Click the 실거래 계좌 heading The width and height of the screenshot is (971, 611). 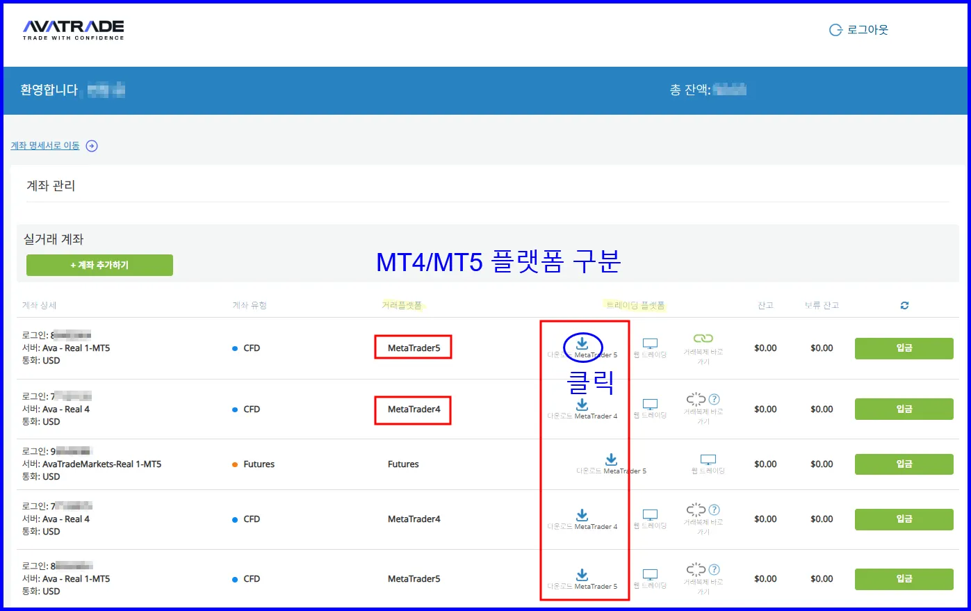pyautogui.click(x=54, y=239)
